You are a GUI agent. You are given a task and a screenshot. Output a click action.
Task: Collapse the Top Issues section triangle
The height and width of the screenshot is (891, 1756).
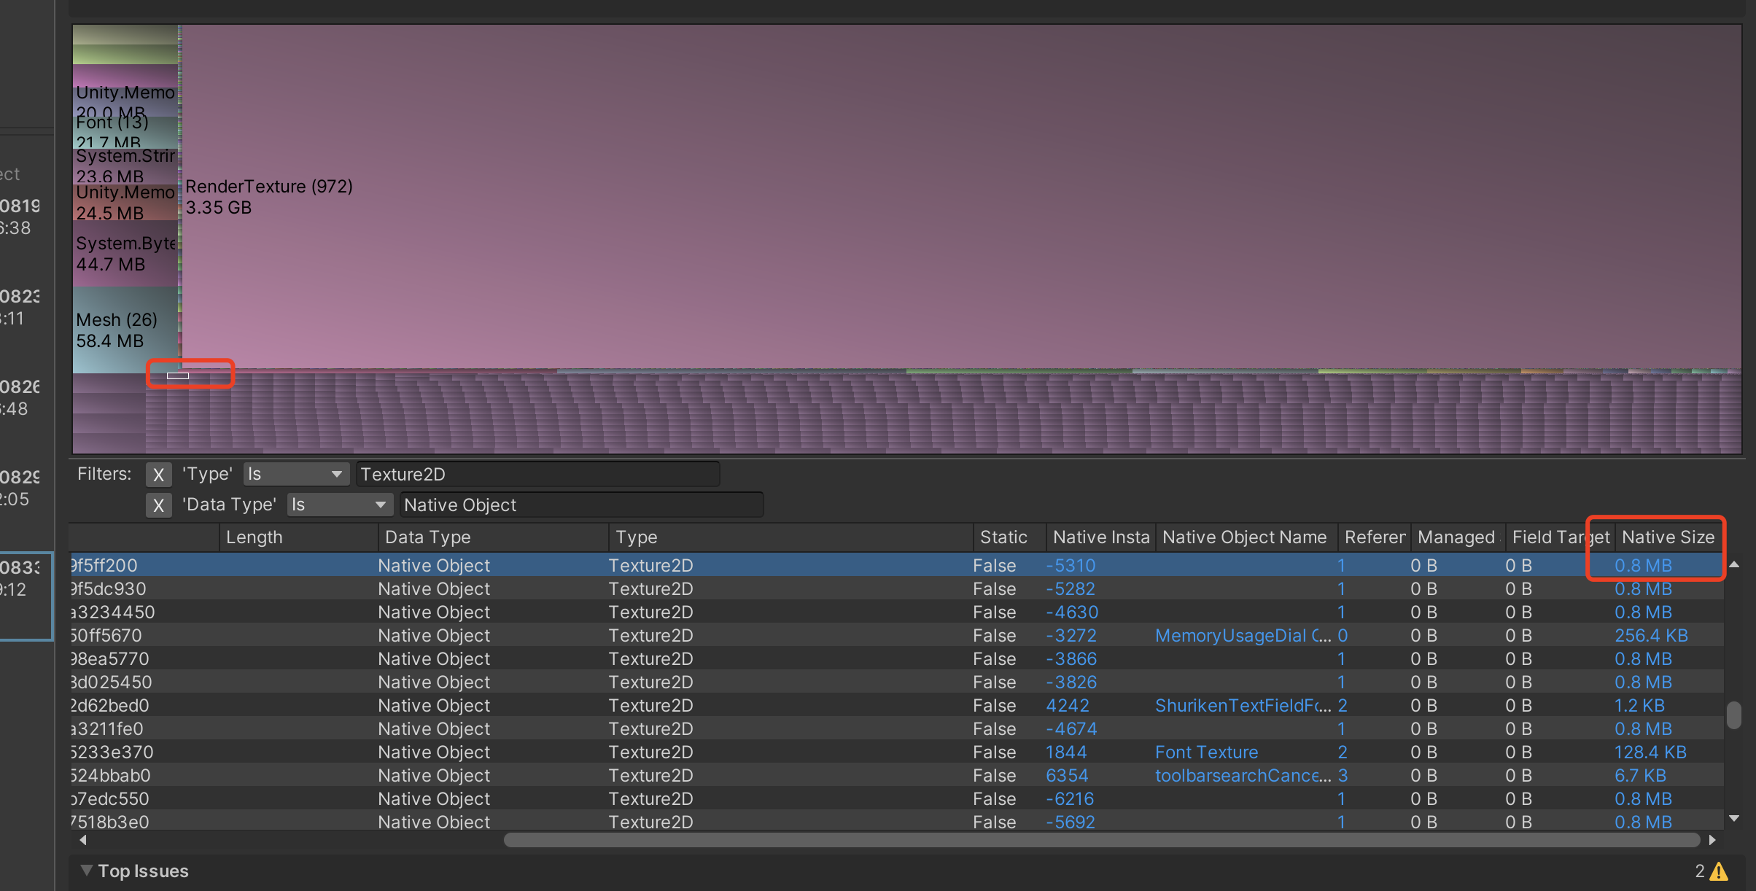(x=87, y=871)
